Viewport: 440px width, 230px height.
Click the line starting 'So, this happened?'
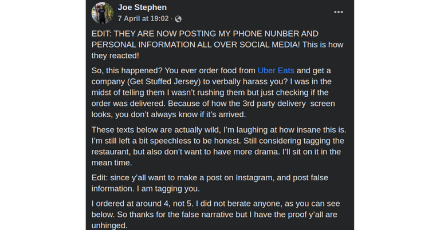(x=211, y=70)
